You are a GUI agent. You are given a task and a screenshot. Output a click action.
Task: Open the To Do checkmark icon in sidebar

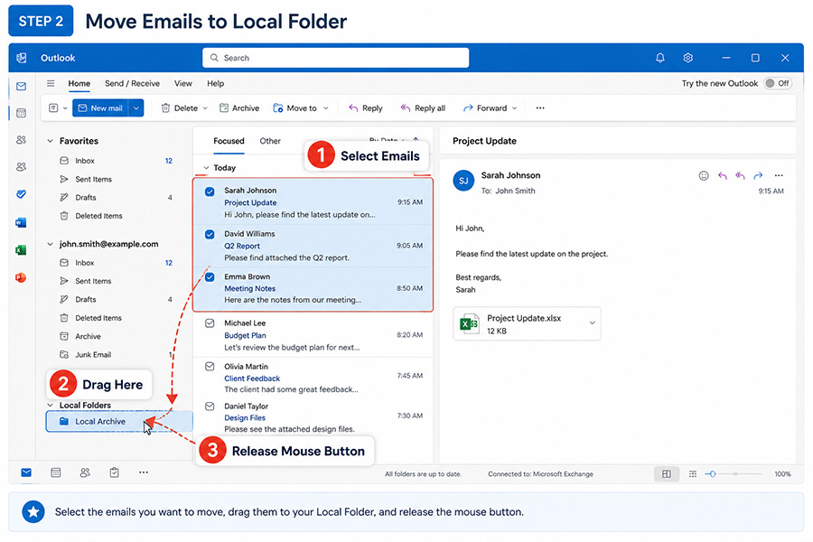(22, 194)
